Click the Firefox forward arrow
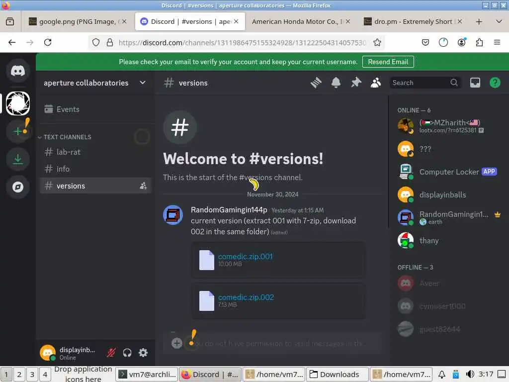This screenshot has height=382, width=509. point(30,42)
